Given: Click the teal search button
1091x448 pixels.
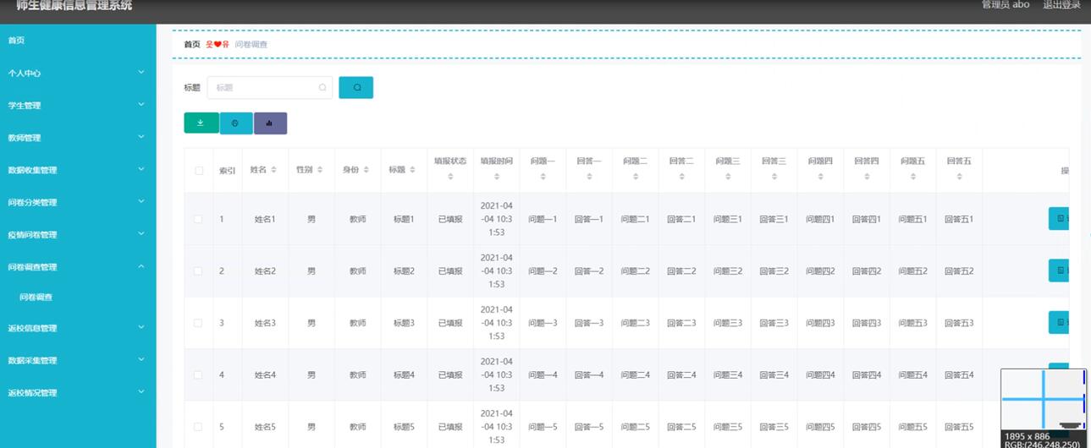Looking at the screenshot, I should point(356,87).
